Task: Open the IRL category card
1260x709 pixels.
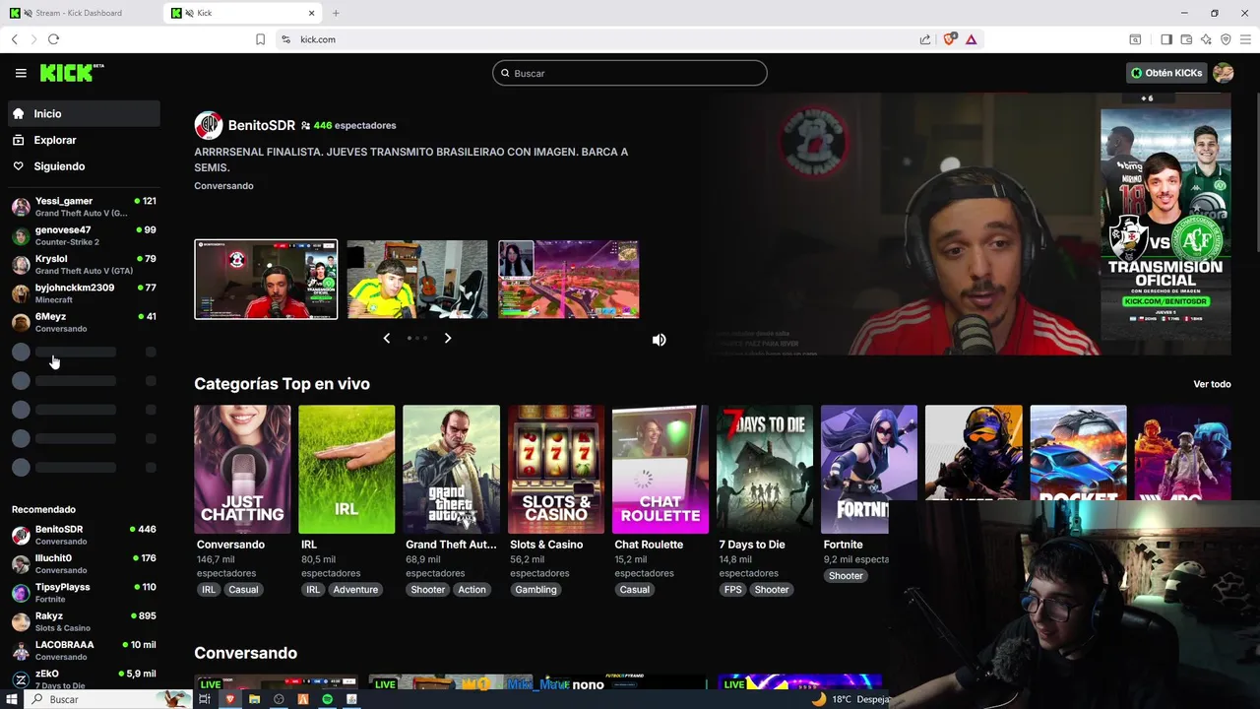Action: point(346,470)
